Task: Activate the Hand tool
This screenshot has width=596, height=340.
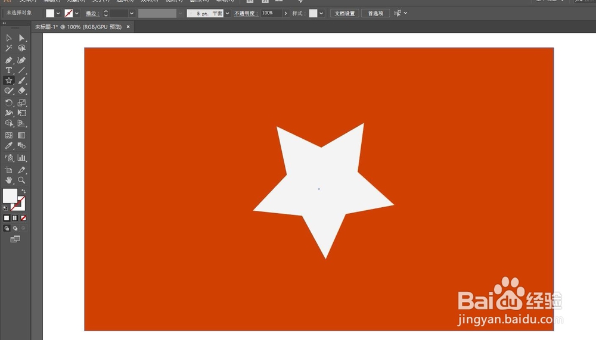Action: (x=9, y=180)
